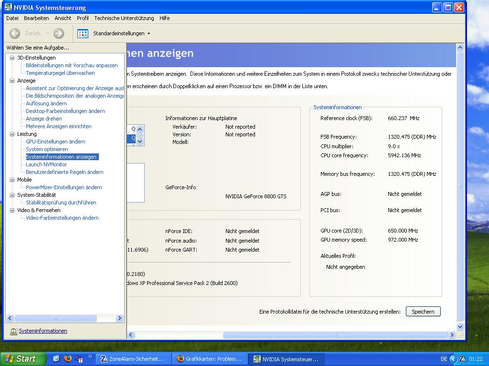Select PowerMizer-Einstellungen ändern
Screen dimensions: 489x366
[64, 187]
